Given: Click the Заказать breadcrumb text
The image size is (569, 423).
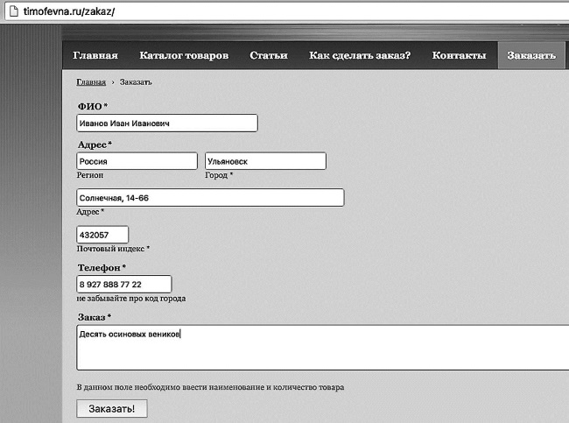Looking at the screenshot, I should click(x=136, y=81).
